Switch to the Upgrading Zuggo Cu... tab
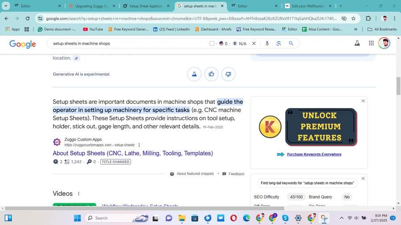 tap(92, 6)
